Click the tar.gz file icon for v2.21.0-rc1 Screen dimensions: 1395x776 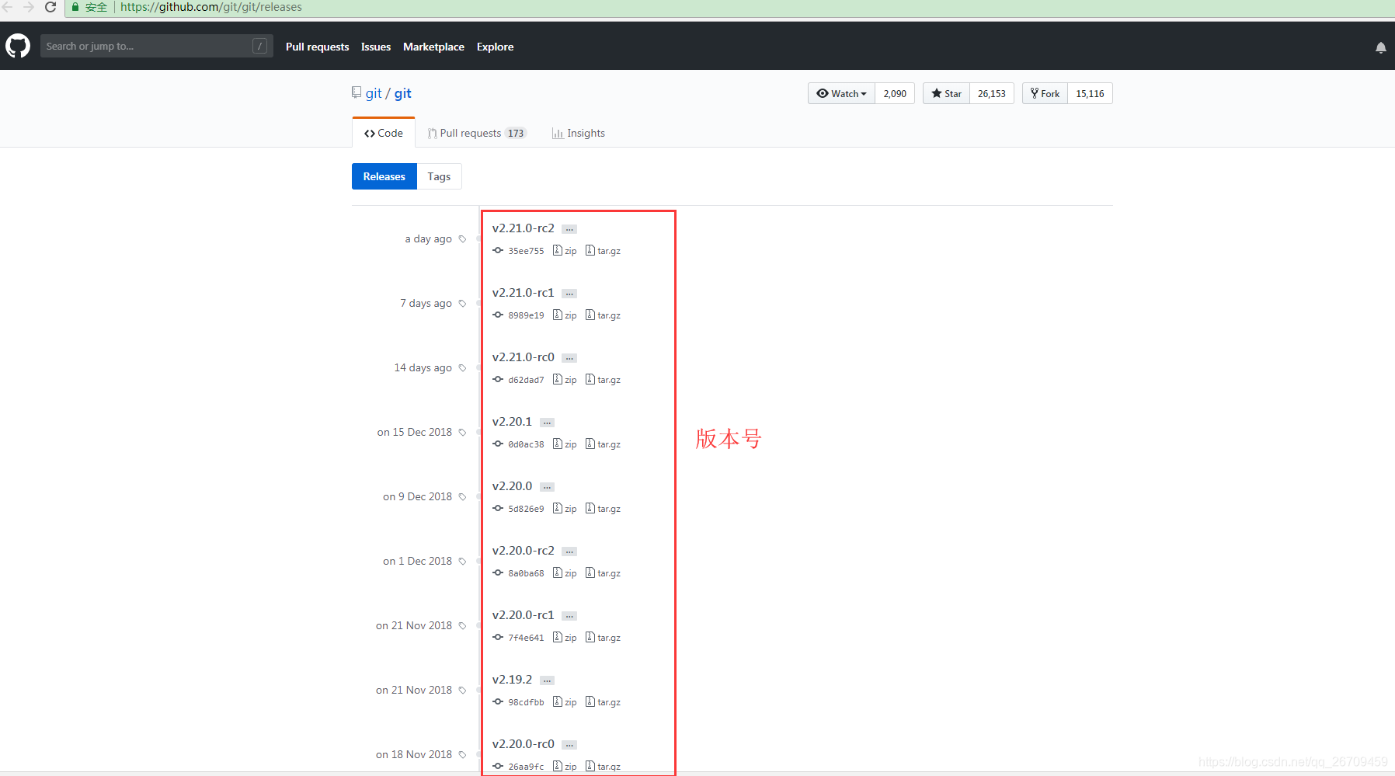(x=590, y=315)
